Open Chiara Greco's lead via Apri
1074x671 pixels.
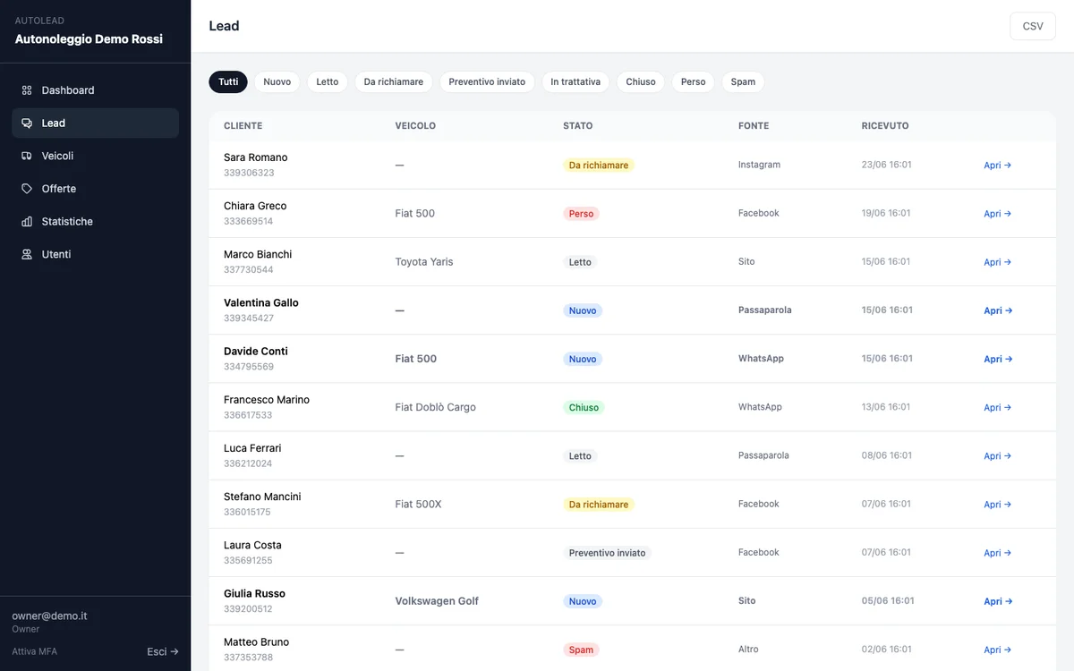997,214
